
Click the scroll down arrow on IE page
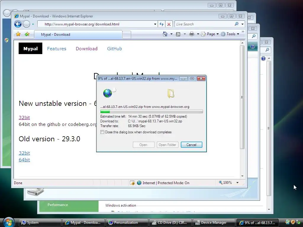[242, 176]
